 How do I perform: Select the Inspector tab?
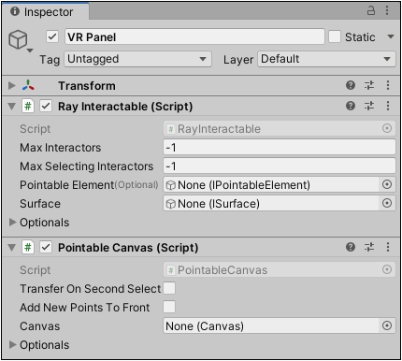coord(46,12)
